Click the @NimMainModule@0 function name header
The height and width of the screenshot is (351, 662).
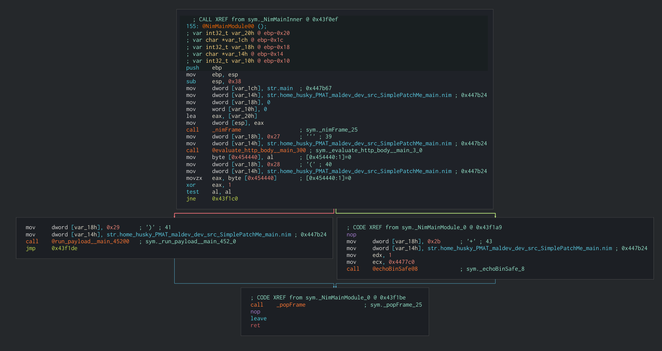tap(228, 26)
